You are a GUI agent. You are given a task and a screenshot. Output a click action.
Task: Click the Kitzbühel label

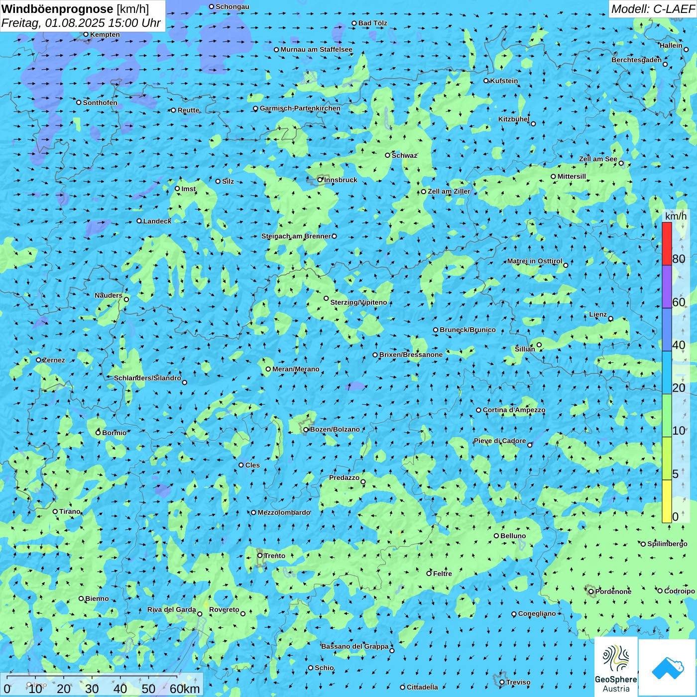pyautogui.click(x=514, y=119)
